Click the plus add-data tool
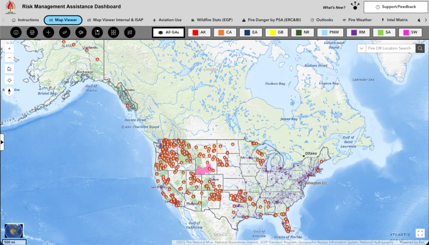 [48, 32]
